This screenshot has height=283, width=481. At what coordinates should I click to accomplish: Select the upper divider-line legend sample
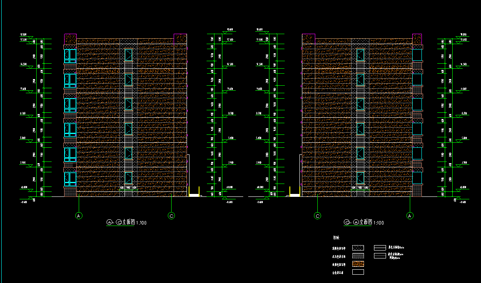tap(380, 248)
